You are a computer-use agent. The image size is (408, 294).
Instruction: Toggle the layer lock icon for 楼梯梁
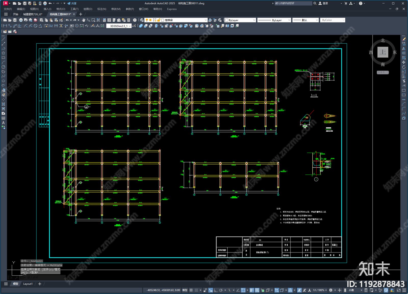(159, 20)
